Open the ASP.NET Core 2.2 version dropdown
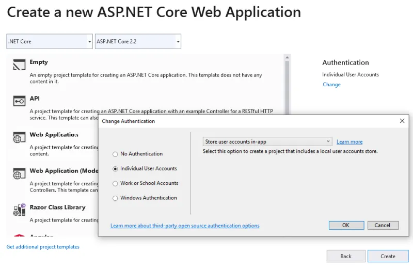Image resolution: width=413 pixels, height=268 pixels. point(138,41)
